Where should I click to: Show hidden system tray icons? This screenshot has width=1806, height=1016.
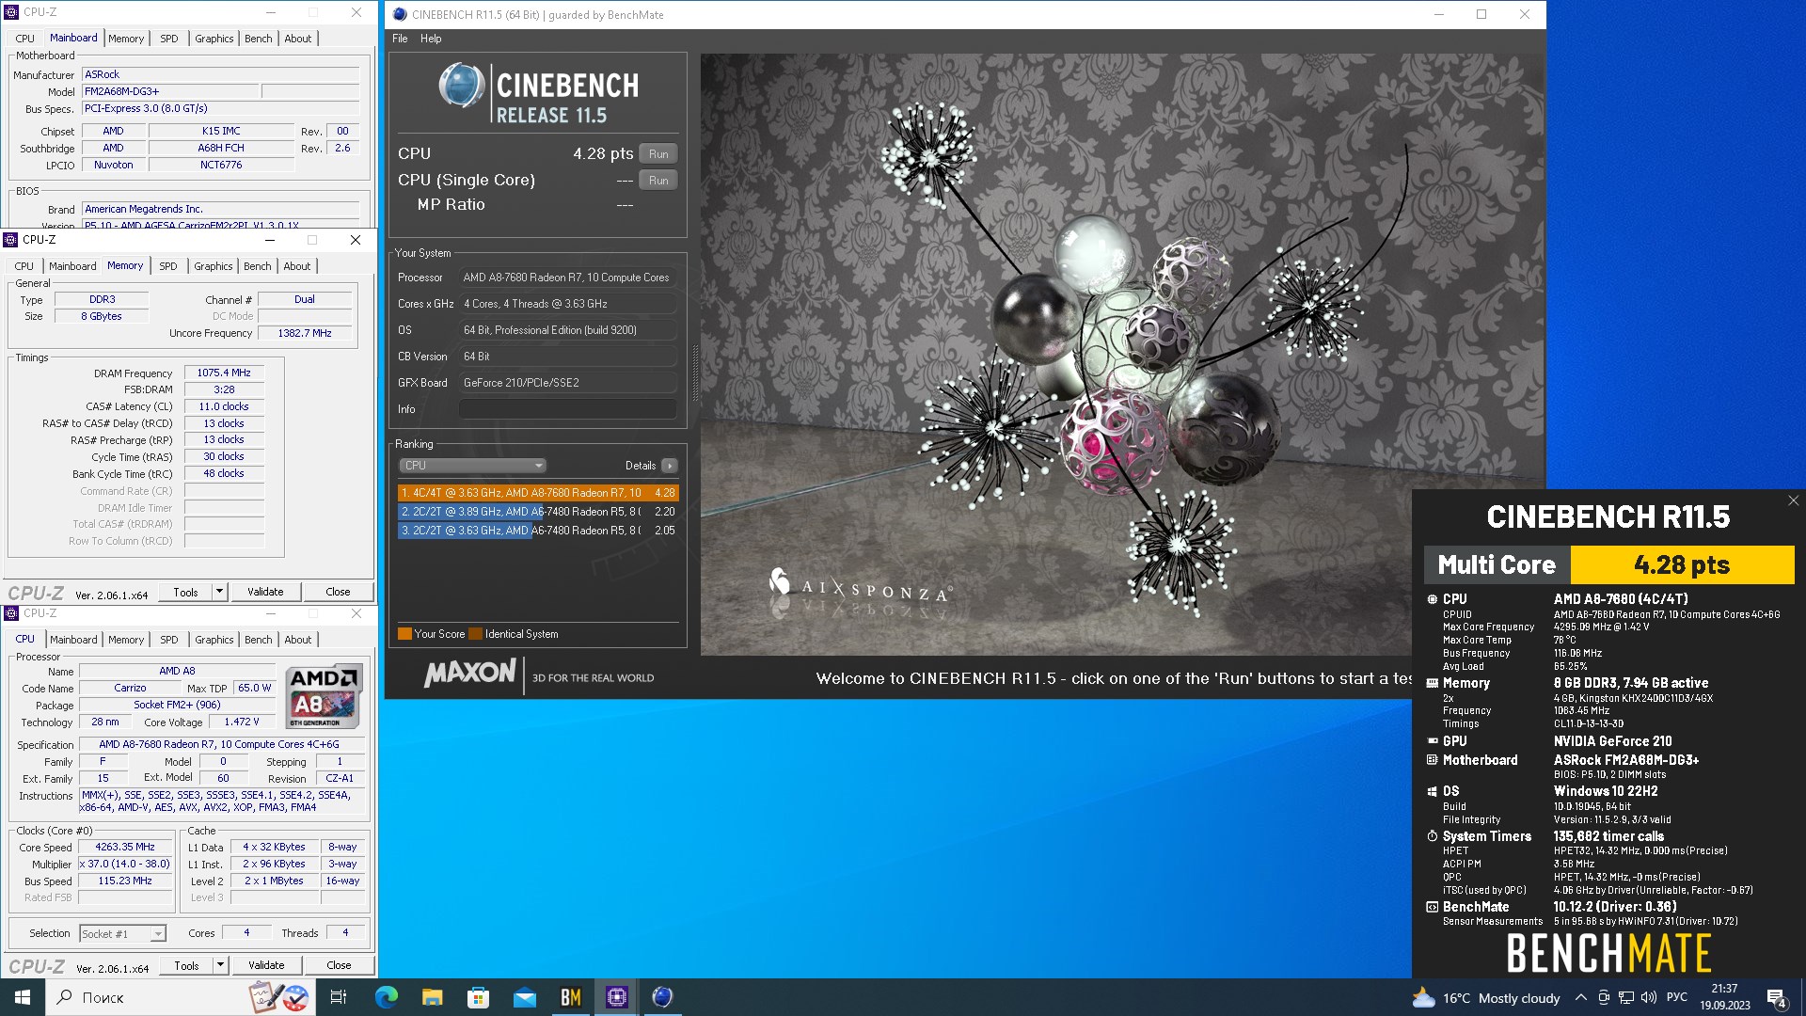(1580, 997)
